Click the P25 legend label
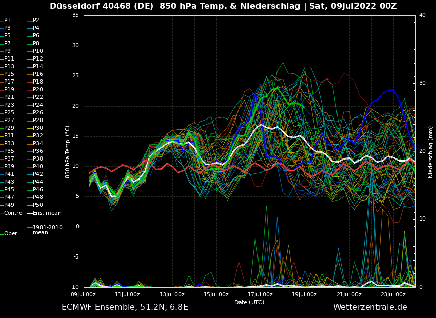 [x=9, y=113]
